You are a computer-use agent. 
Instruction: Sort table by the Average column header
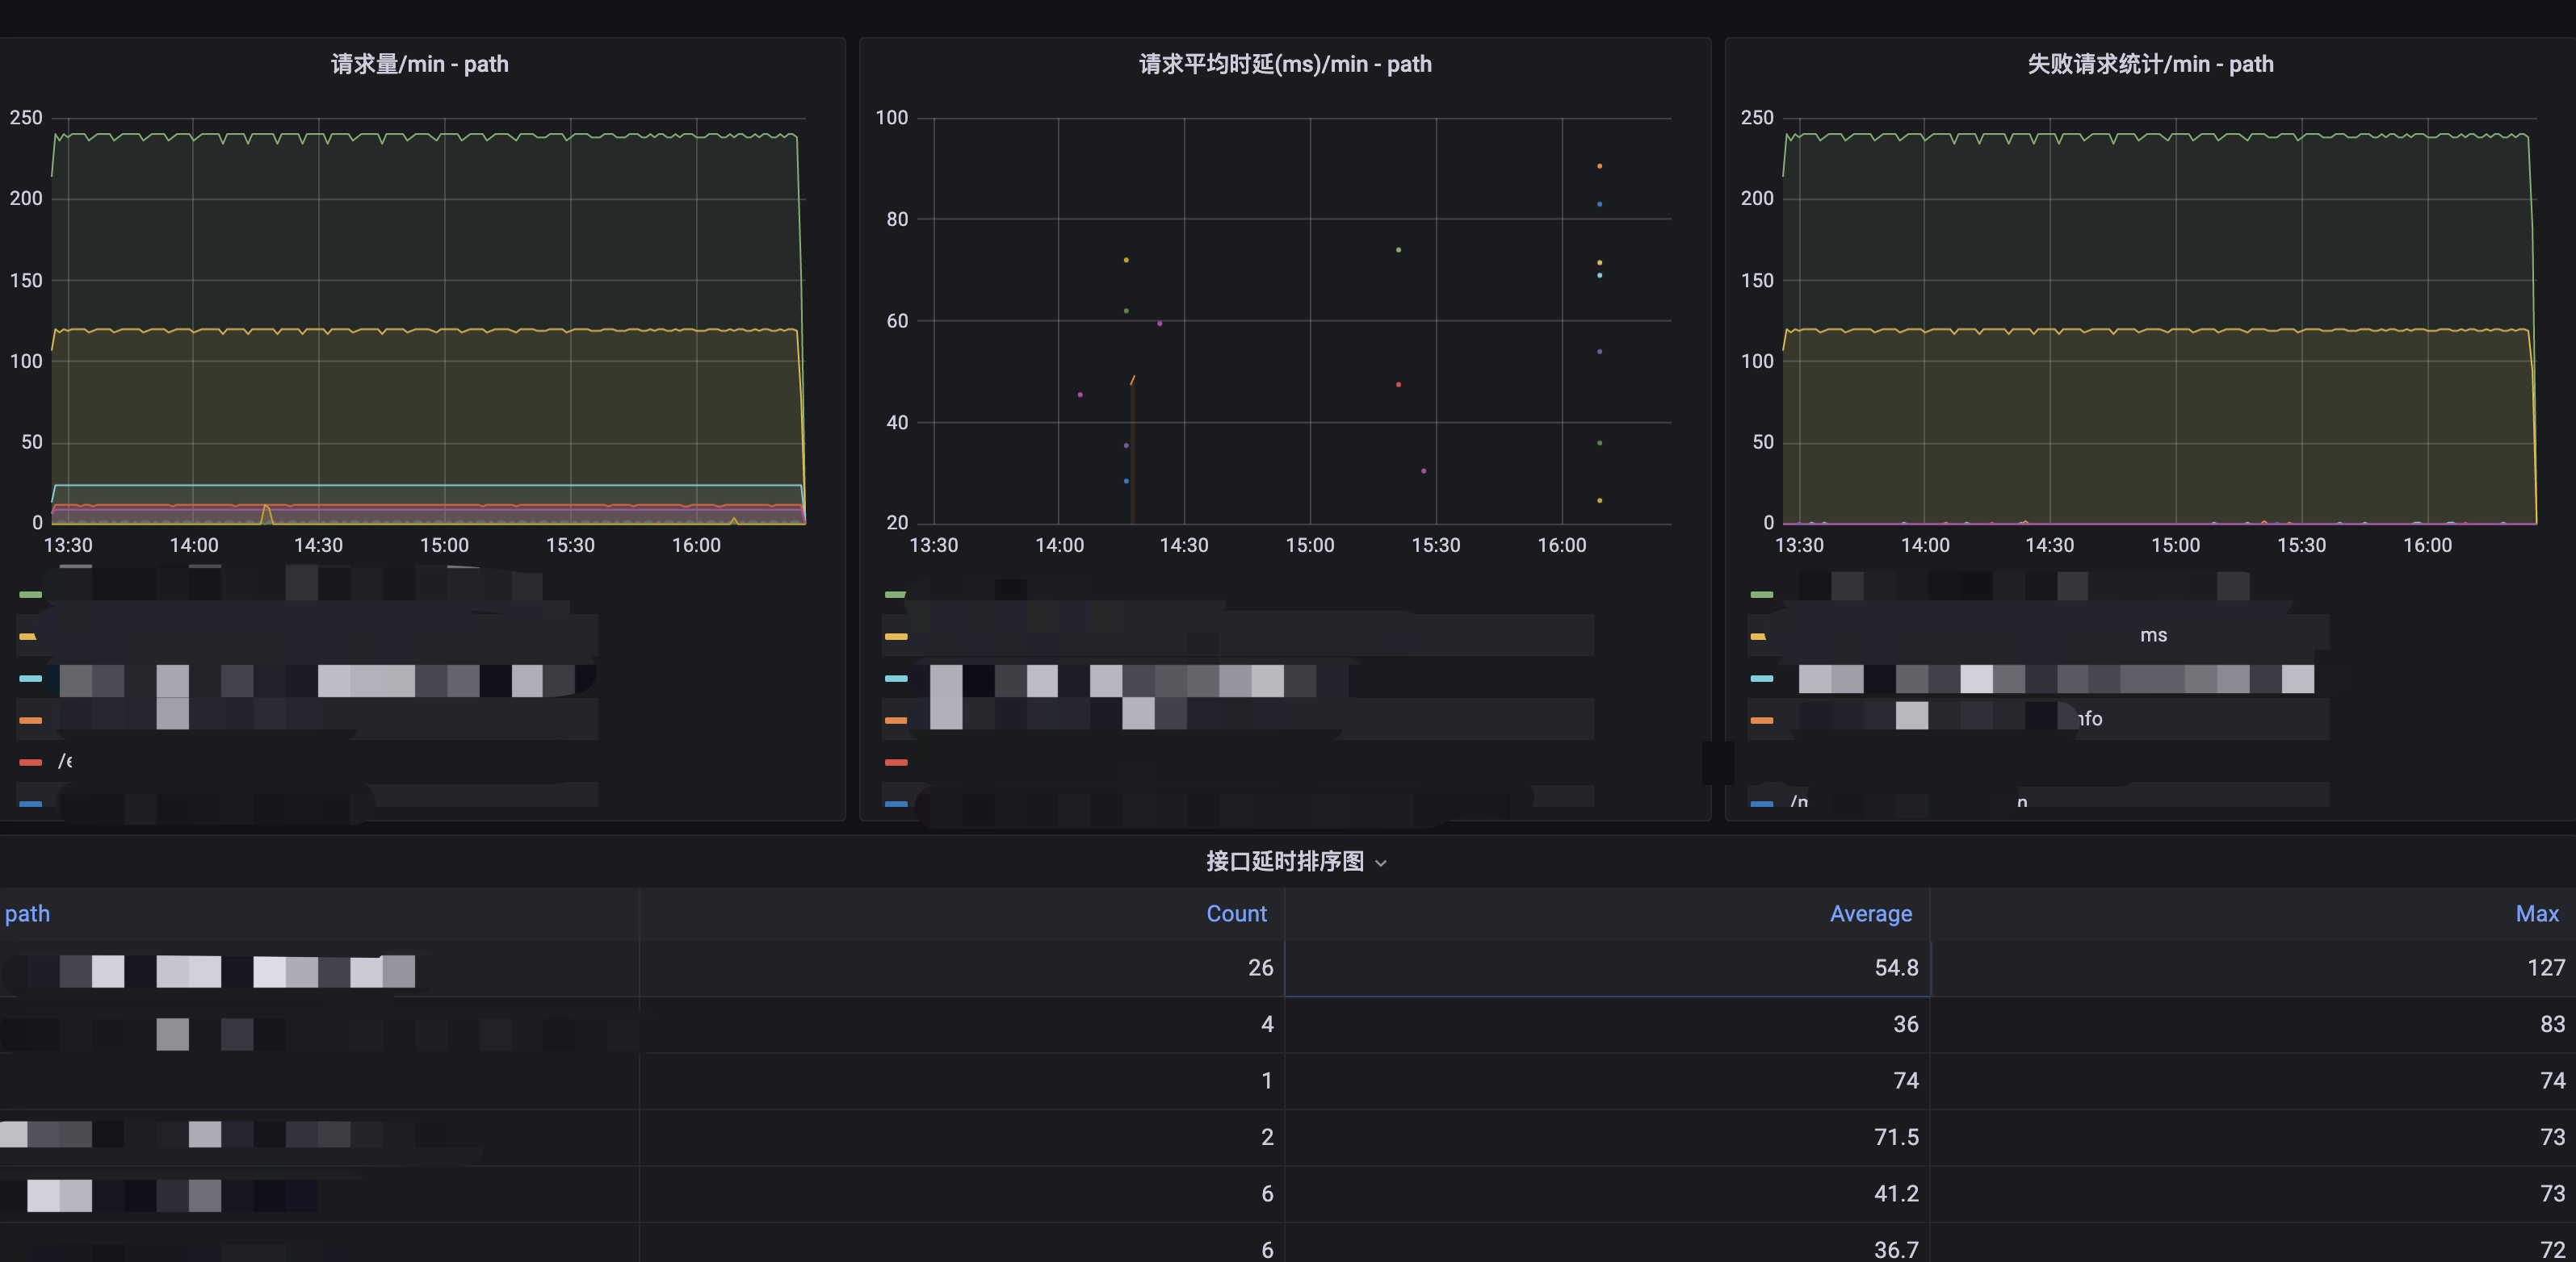click(1870, 913)
